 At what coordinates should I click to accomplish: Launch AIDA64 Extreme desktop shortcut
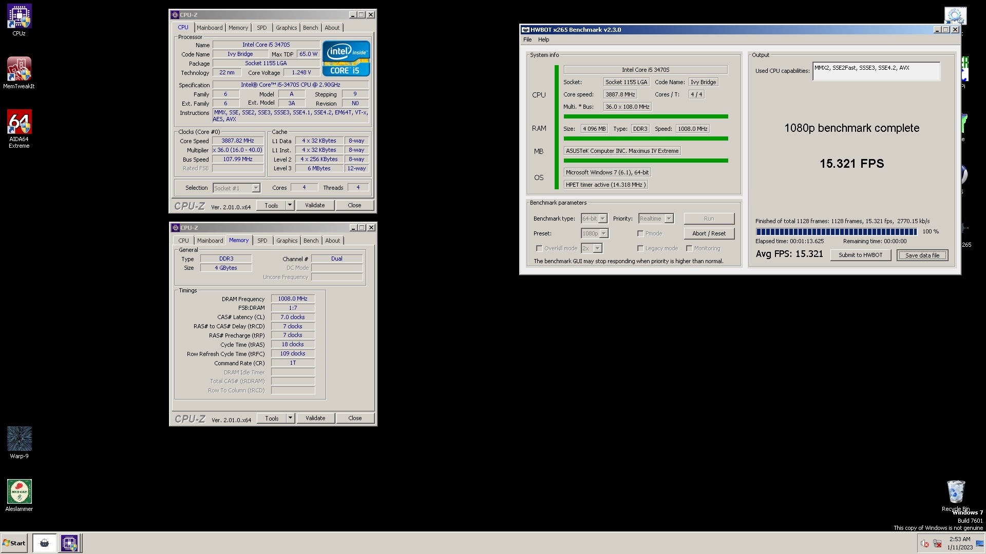[x=19, y=129]
